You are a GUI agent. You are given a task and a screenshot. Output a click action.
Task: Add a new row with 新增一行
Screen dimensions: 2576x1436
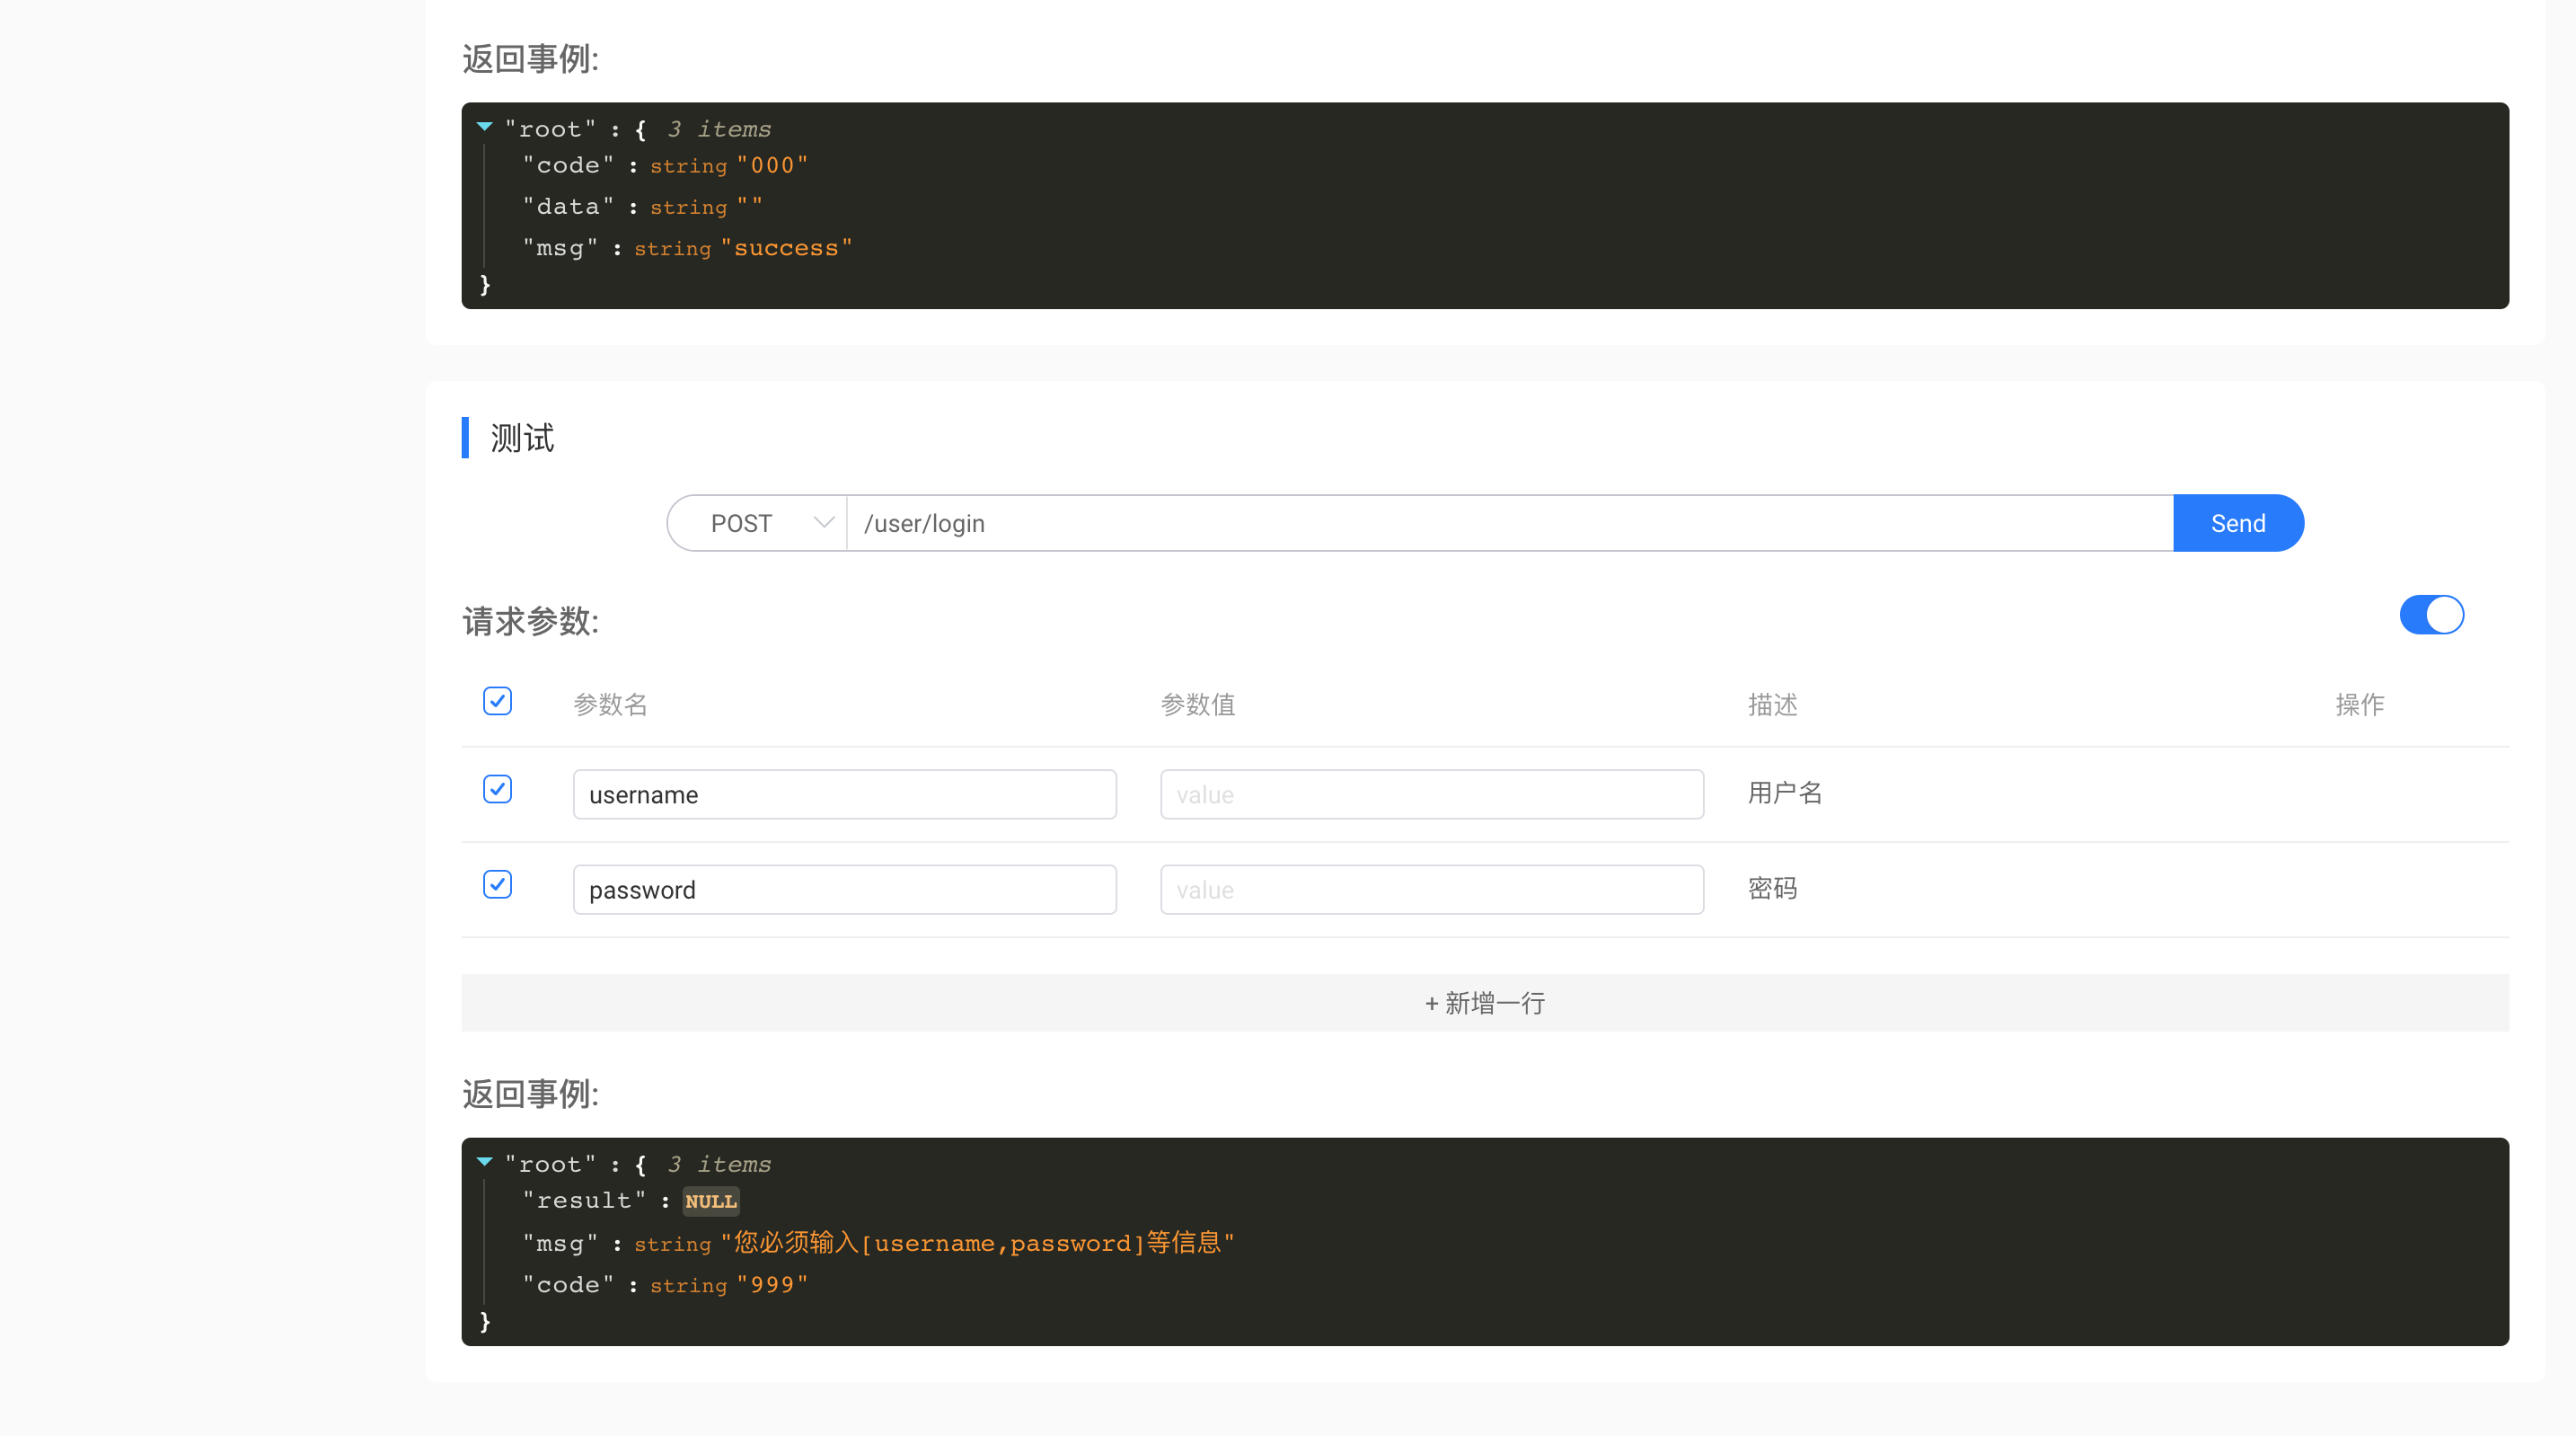point(1485,1003)
